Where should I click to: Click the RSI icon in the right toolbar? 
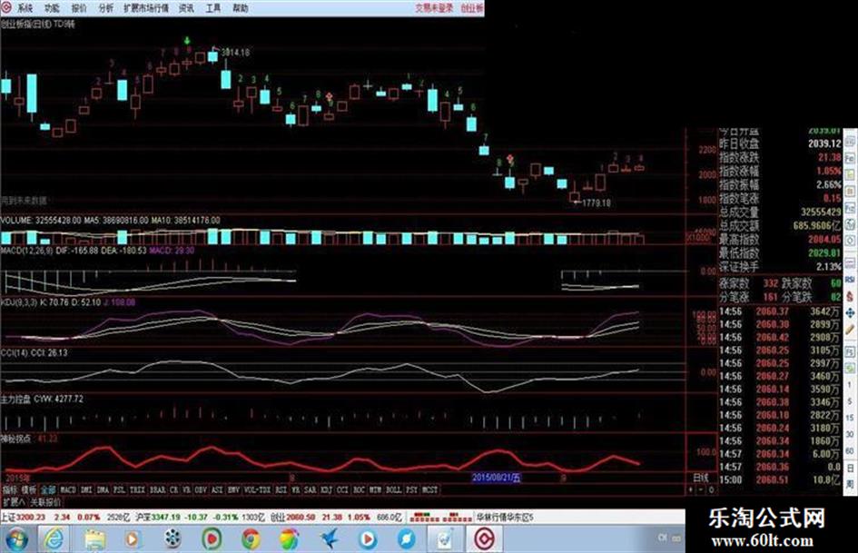pos(850,280)
